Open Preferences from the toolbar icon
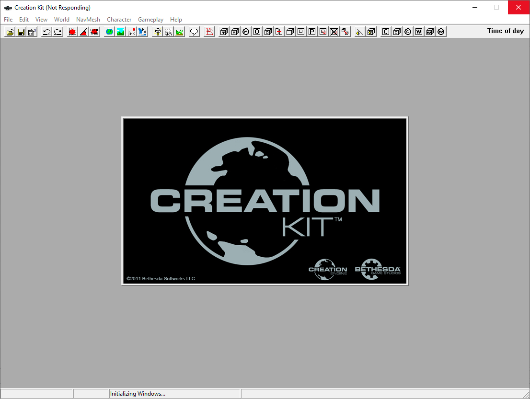Viewport: 530px width, 399px height. [x=32, y=32]
